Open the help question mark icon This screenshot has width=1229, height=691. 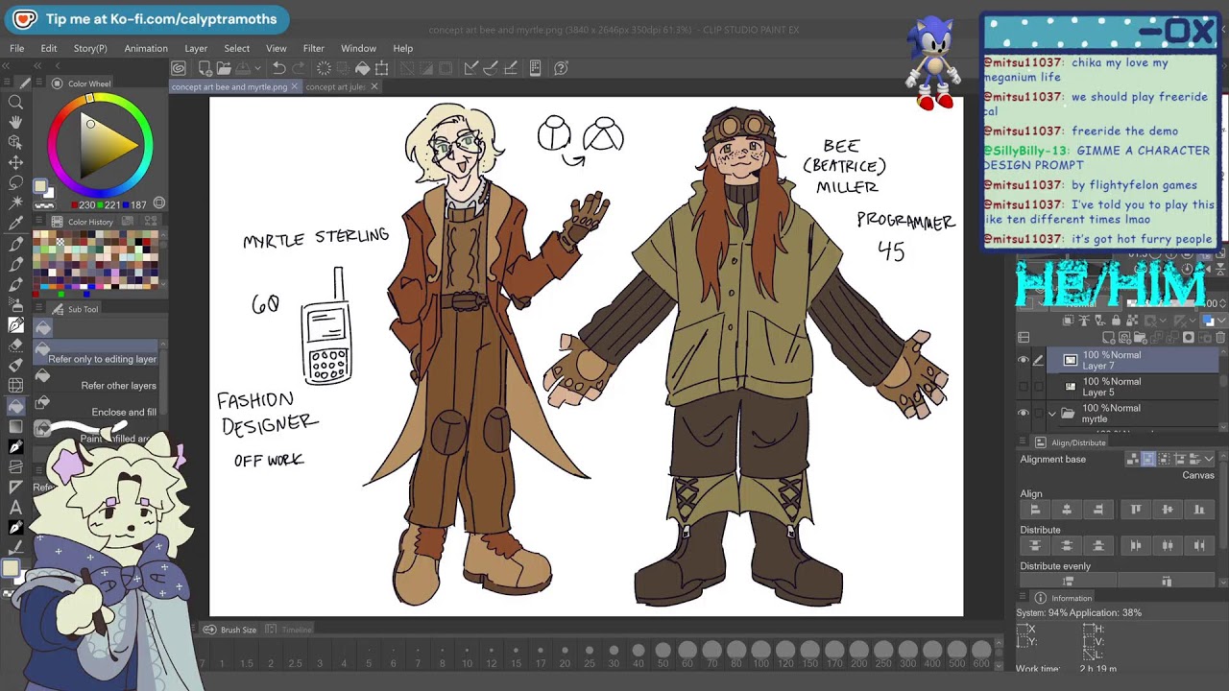[562, 68]
